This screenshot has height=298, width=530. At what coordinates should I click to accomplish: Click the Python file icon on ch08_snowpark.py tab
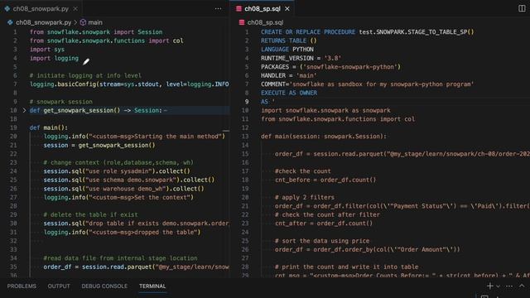point(7,9)
